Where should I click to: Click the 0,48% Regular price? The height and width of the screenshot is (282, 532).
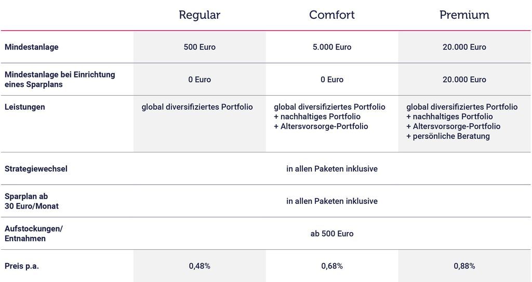click(x=199, y=266)
